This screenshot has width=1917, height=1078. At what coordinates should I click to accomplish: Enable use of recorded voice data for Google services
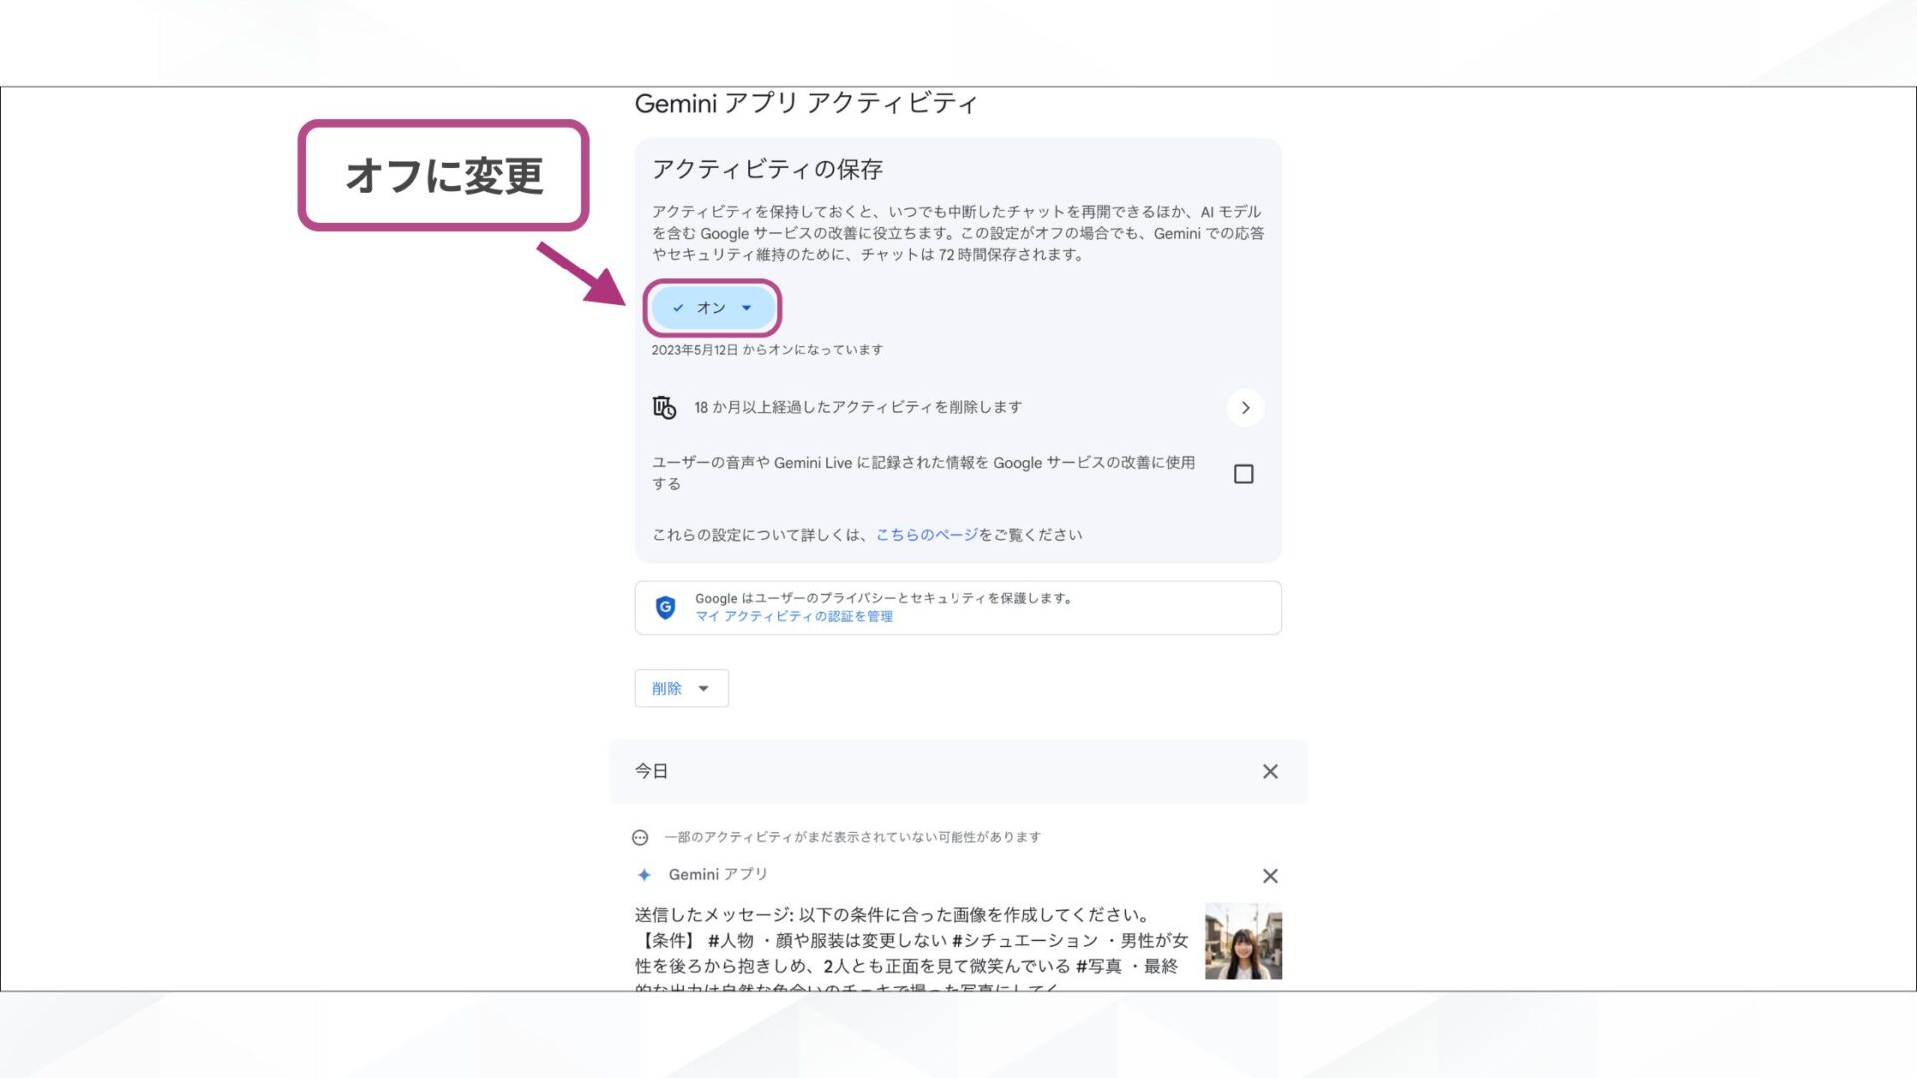click(x=1243, y=474)
